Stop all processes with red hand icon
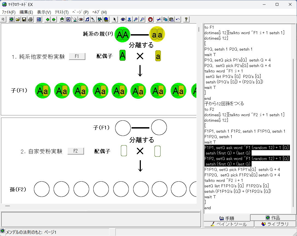 (150, 19)
